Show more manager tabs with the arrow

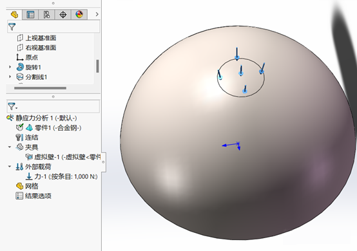97,14
